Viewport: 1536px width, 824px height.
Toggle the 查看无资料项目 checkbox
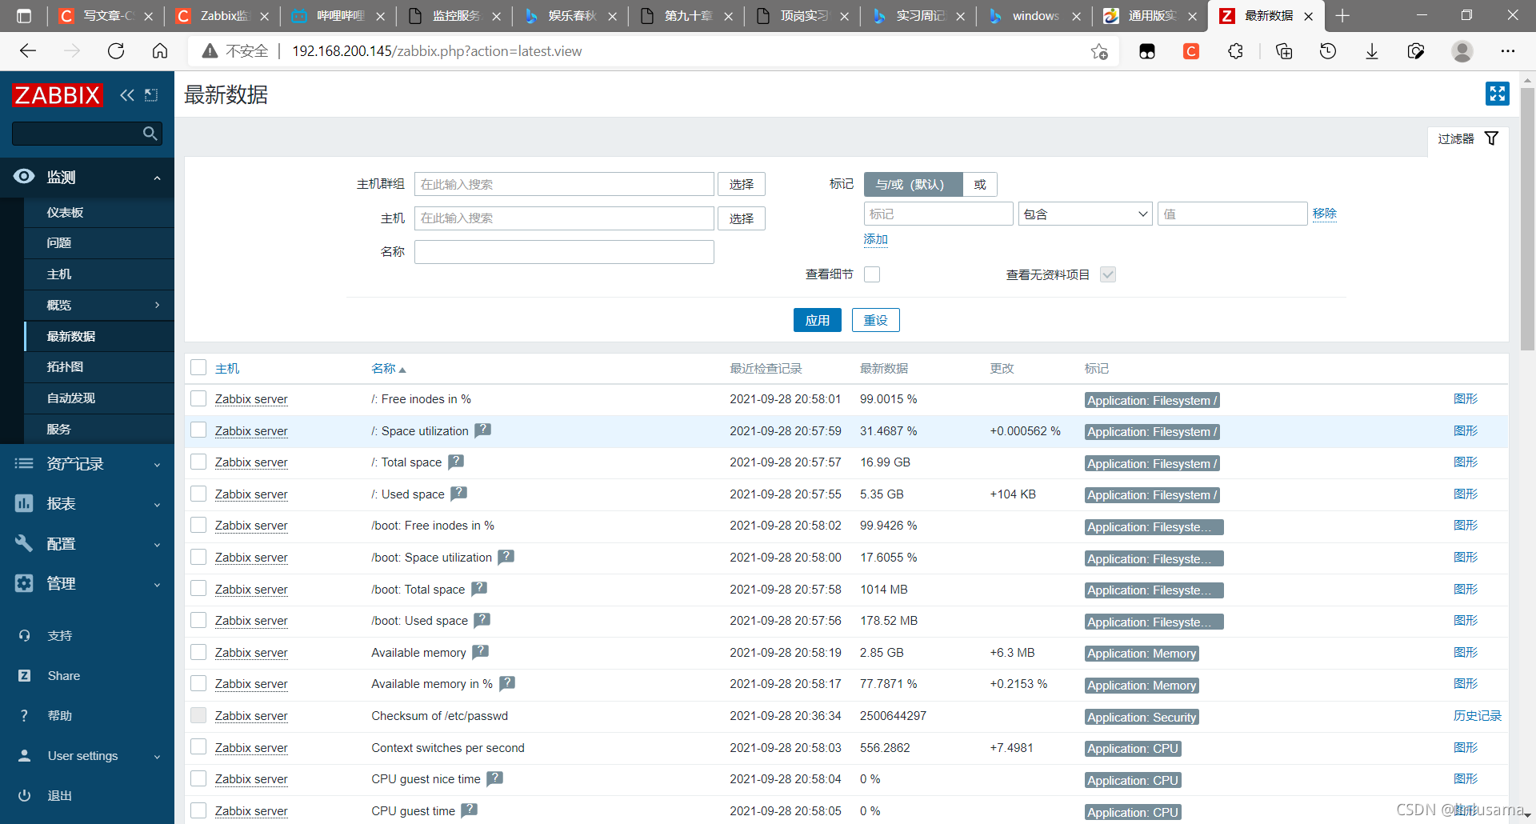(x=1107, y=274)
